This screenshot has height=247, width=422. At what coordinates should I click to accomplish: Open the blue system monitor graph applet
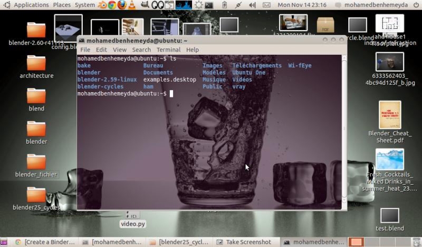[184, 5]
